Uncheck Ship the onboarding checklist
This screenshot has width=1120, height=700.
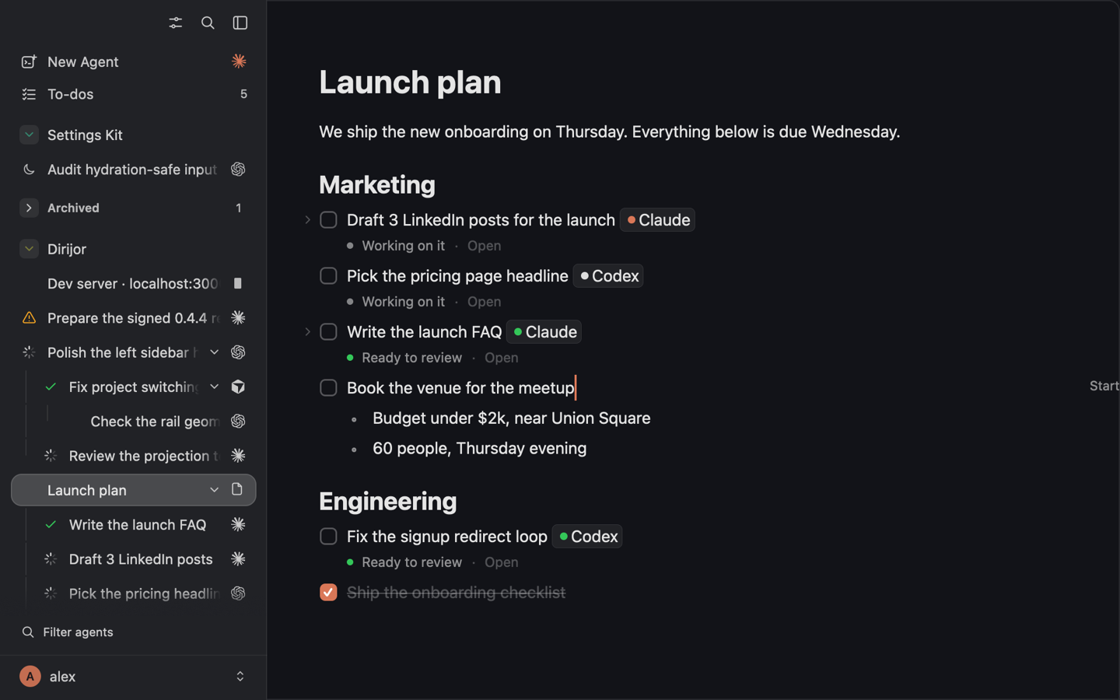pyautogui.click(x=328, y=593)
